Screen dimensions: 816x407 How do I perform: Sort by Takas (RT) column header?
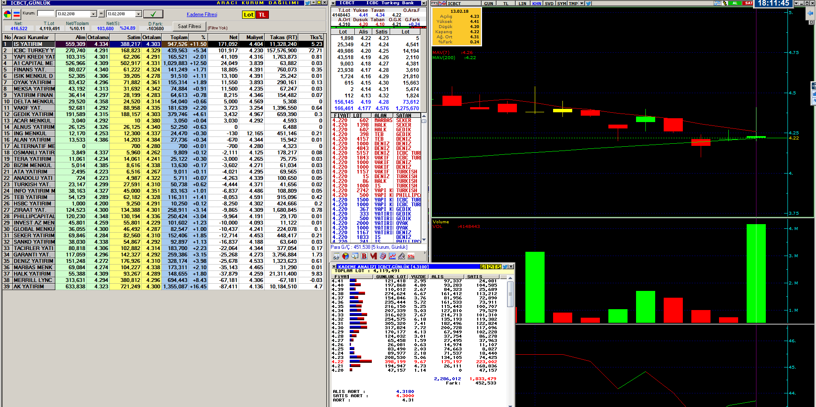coord(281,37)
